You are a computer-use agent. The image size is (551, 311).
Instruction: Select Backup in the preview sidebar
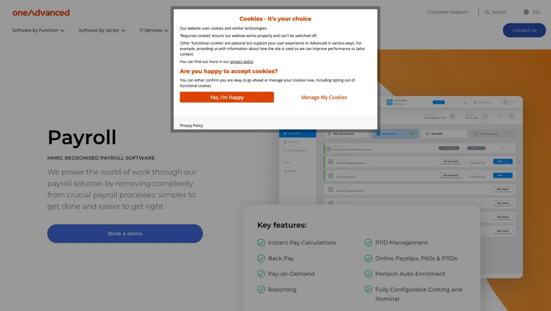click(291, 171)
